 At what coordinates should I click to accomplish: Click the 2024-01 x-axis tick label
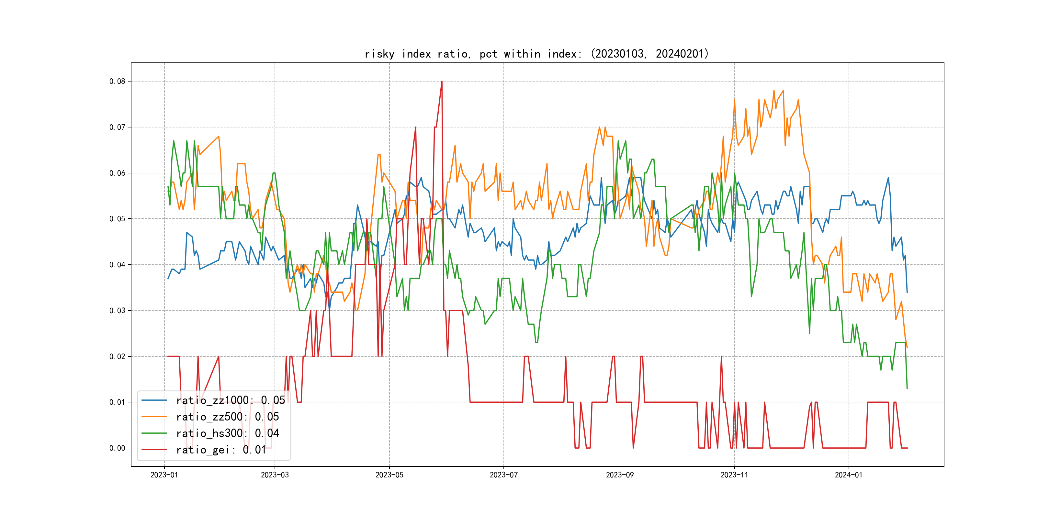tap(849, 475)
